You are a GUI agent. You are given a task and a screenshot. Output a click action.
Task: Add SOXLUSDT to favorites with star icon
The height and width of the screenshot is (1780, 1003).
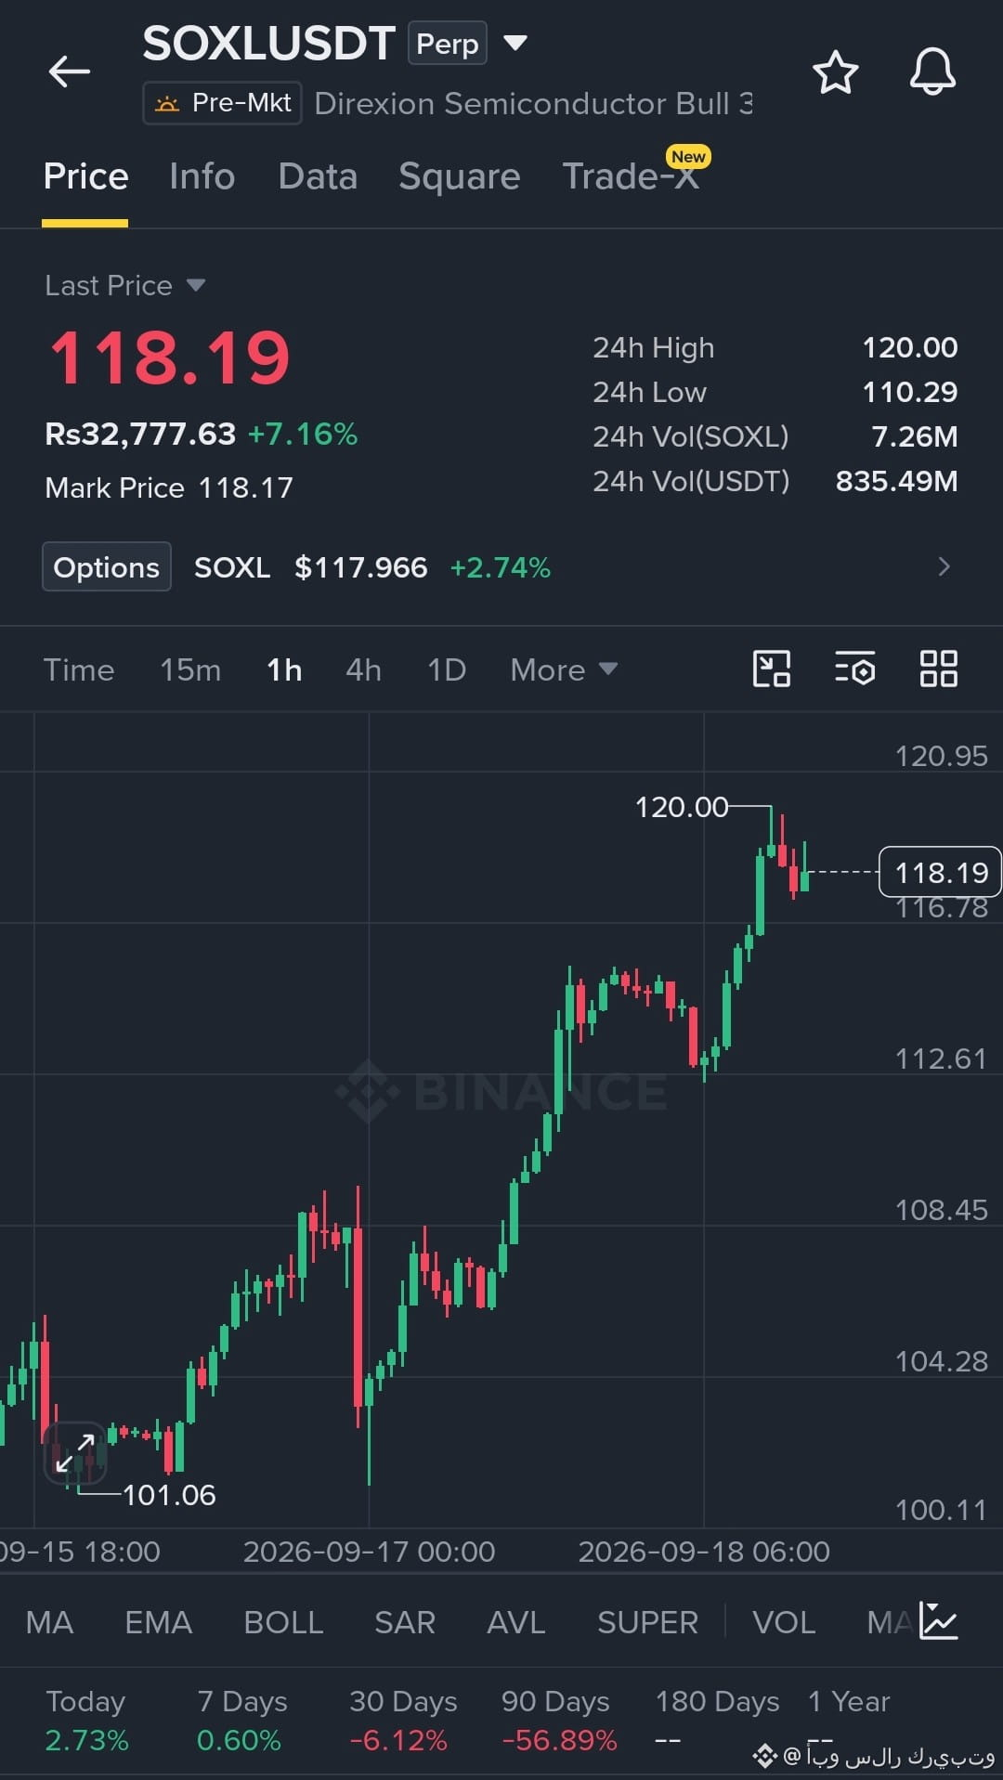[835, 72]
